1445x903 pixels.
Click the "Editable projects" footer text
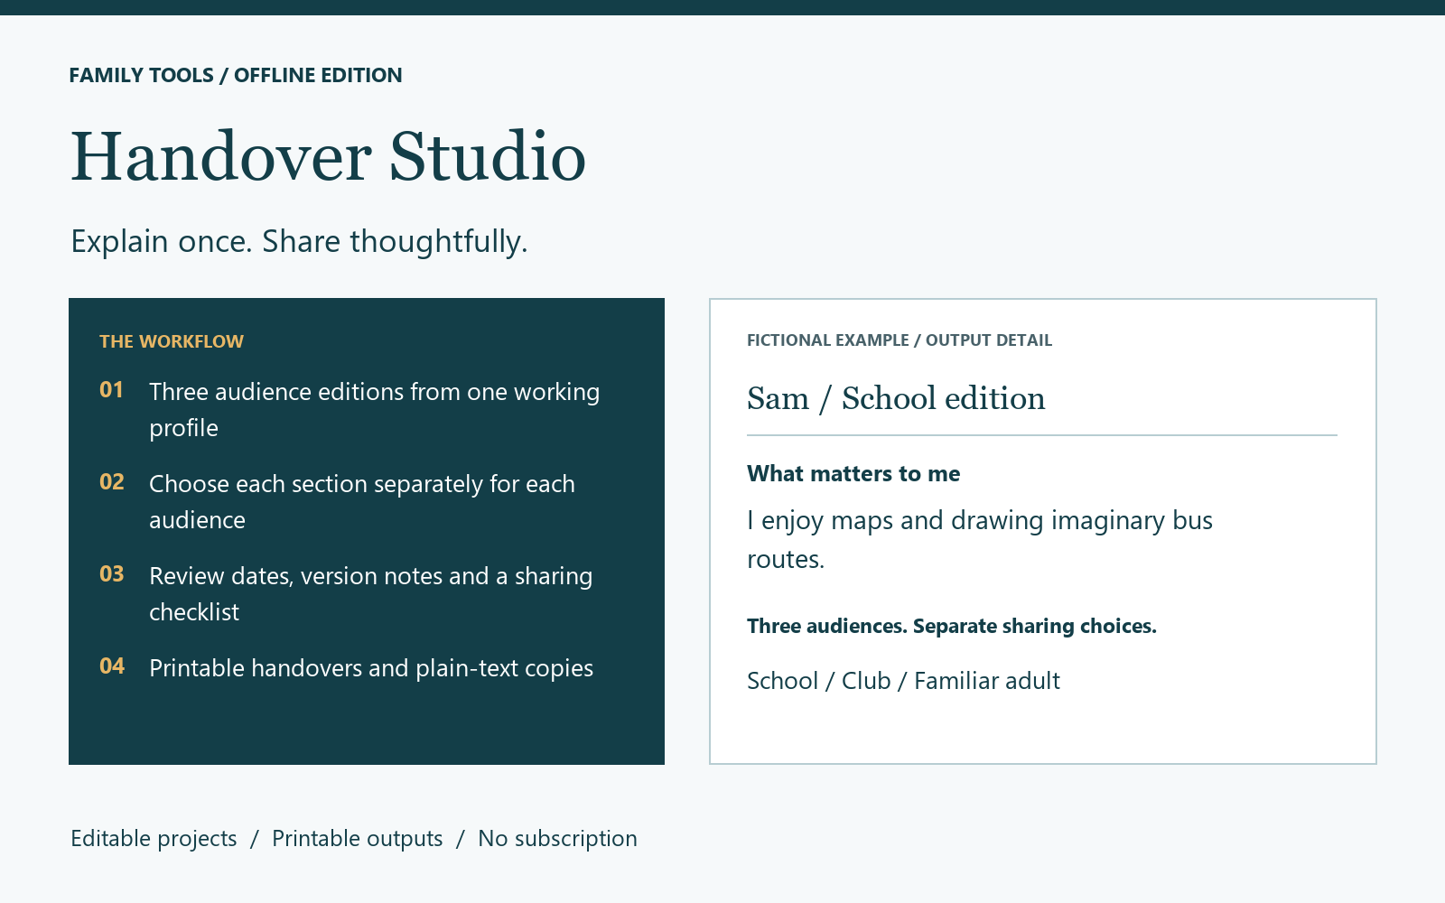[154, 839]
